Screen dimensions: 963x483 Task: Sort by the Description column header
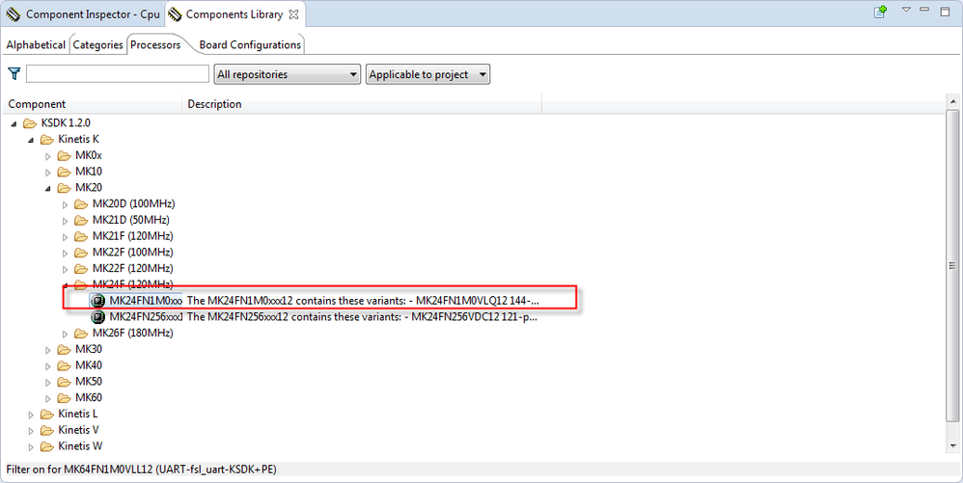(362, 104)
